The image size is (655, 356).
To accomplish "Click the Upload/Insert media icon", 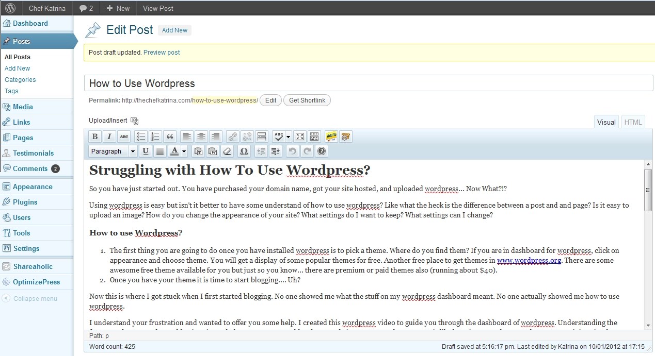I will coord(135,121).
